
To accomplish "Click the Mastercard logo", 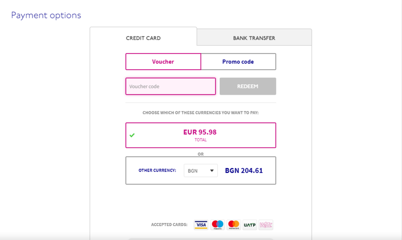I will [x=234, y=225].
